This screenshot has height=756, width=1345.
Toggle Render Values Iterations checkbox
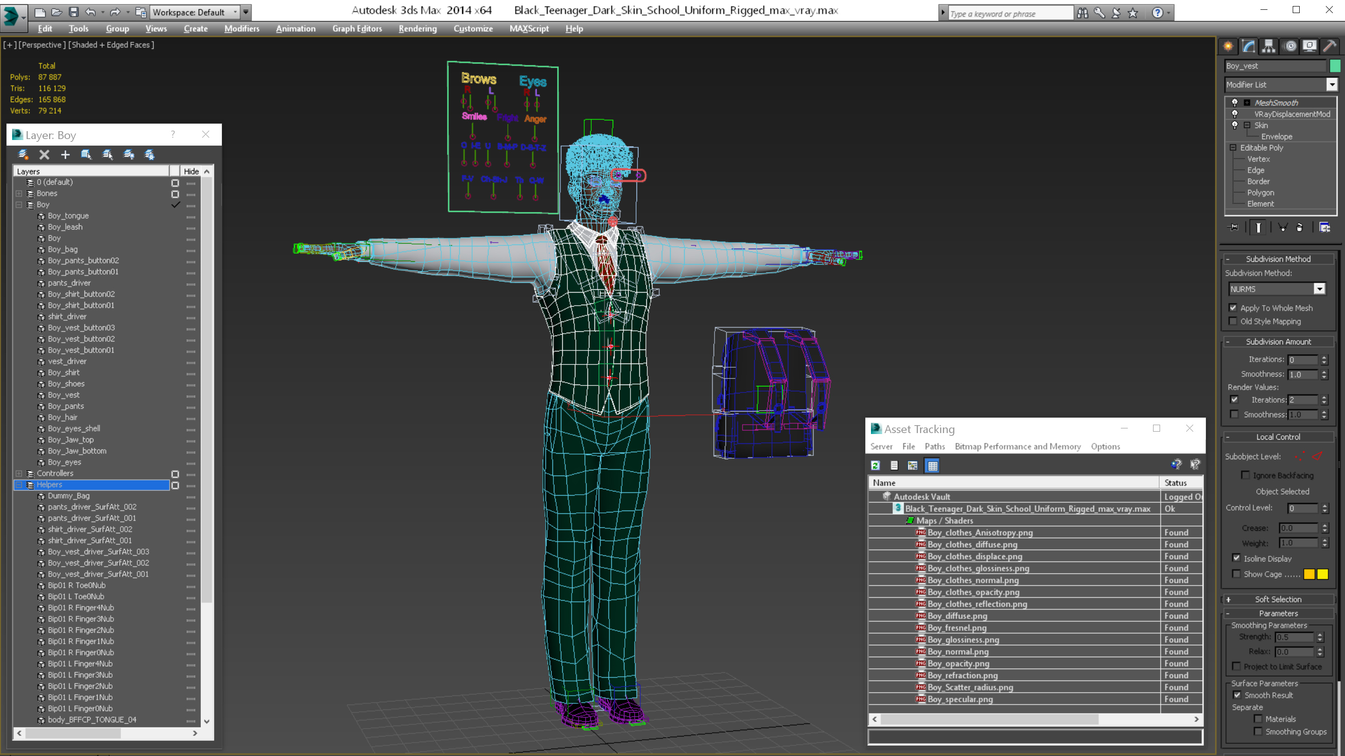(1234, 399)
